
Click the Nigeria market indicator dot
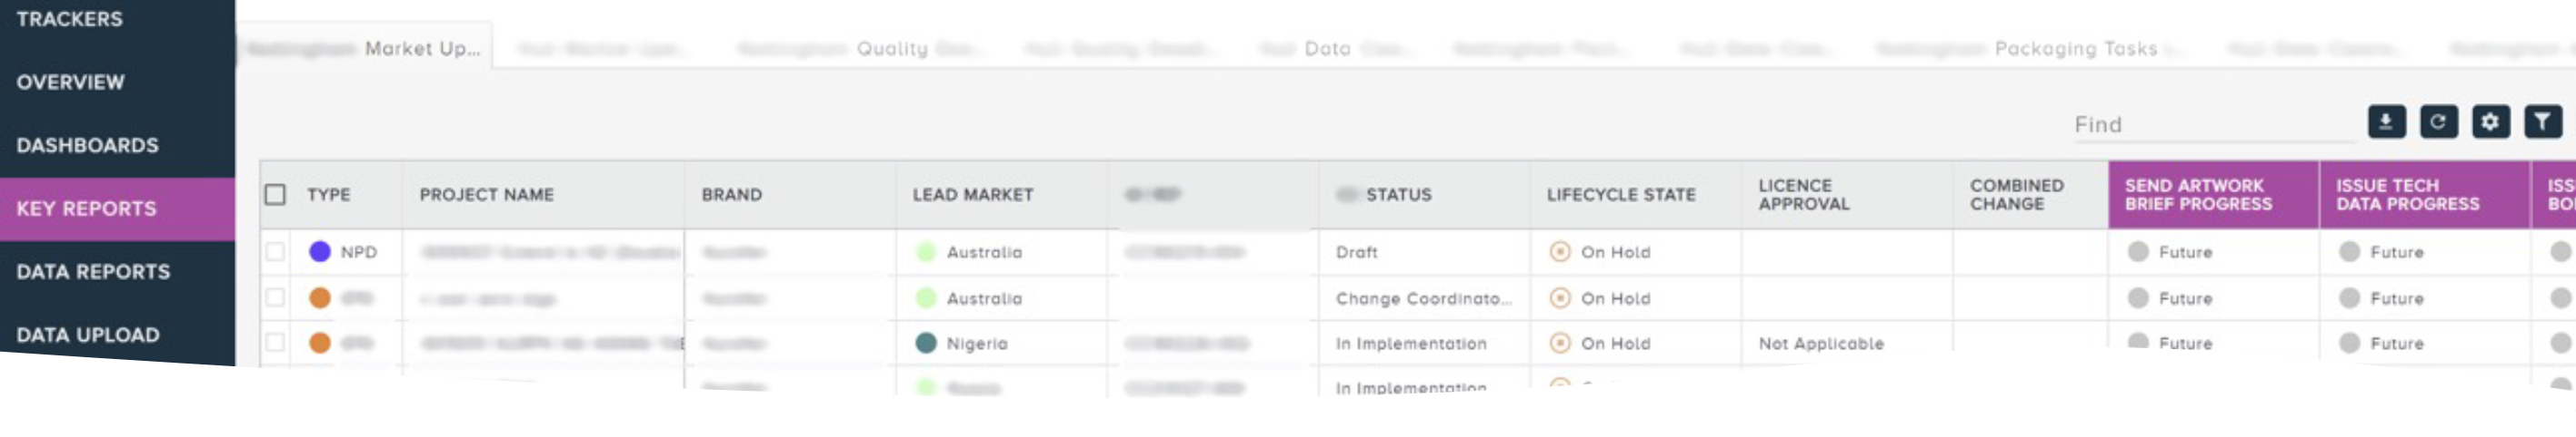(x=926, y=344)
